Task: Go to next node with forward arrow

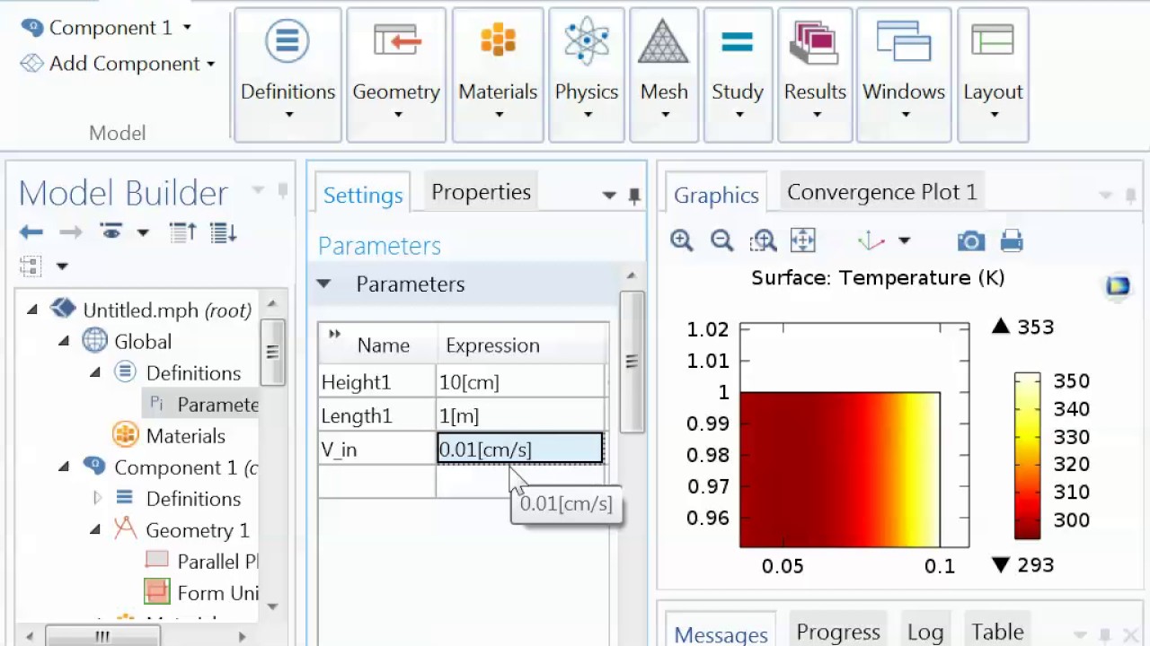Action: pos(70,232)
